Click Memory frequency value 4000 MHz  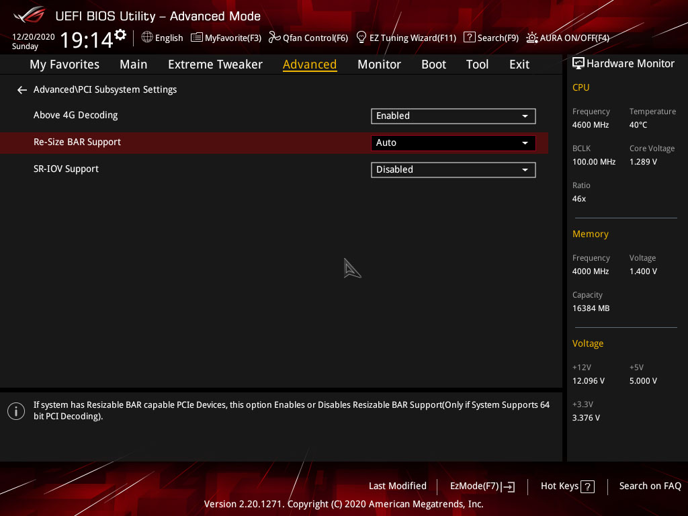pos(590,271)
